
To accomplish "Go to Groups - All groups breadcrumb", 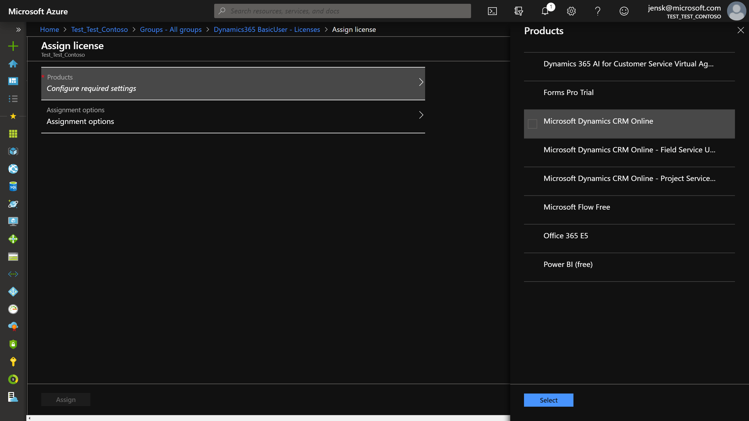I will pos(171,30).
